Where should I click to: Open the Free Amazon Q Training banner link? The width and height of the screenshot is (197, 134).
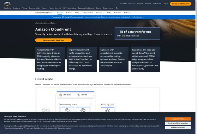pyautogui.click(x=98, y=17)
